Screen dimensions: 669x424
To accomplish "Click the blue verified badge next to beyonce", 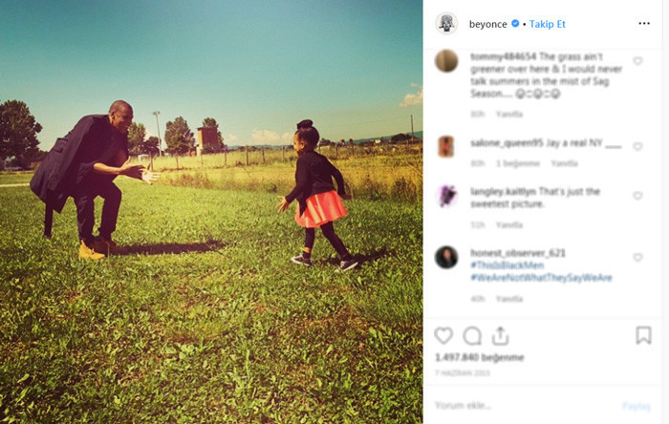I will 515,24.
